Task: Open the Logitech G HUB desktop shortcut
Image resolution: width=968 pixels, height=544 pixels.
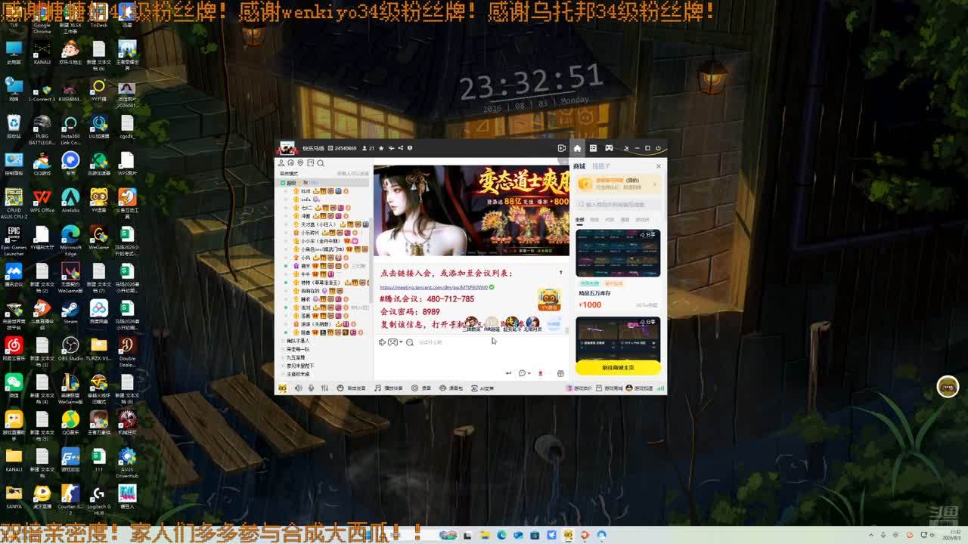Action: pos(98,499)
